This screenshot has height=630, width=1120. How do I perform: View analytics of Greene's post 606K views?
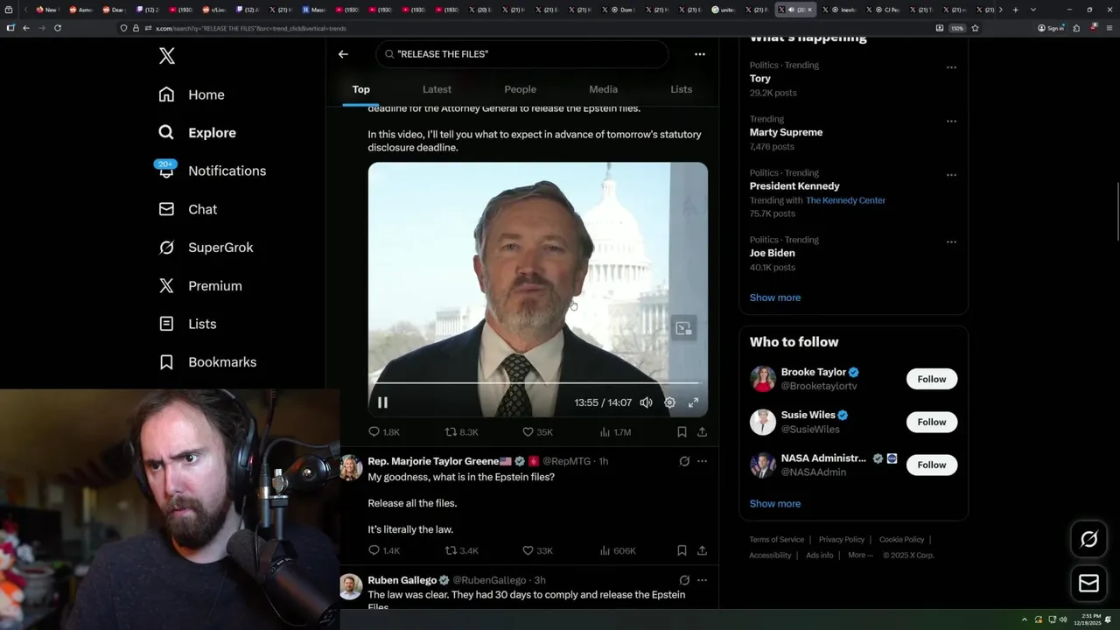pyautogui.click(x=617, y=551)
